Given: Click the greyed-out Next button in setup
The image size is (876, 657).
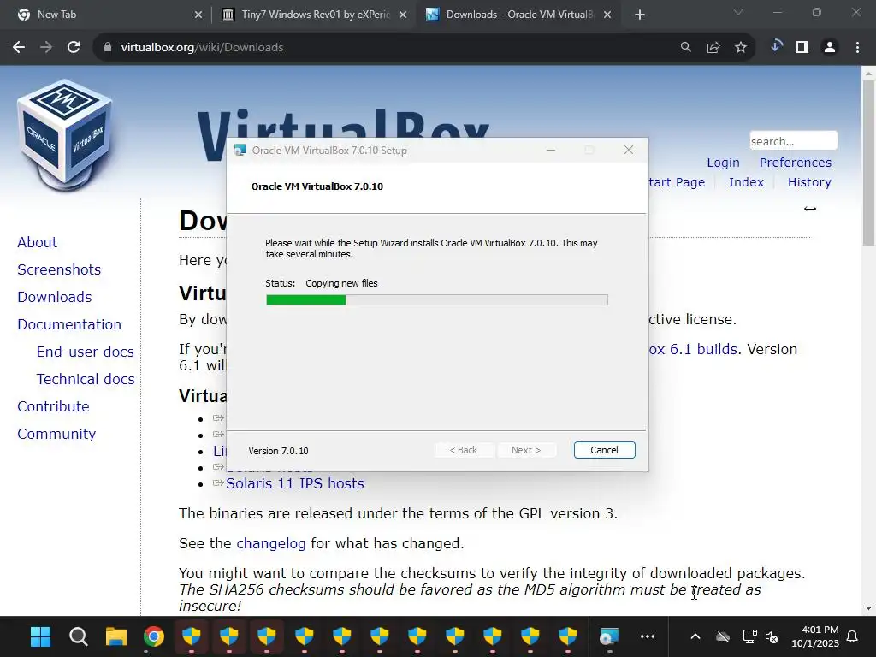Looking at the screenshot, I should [526, 450].
